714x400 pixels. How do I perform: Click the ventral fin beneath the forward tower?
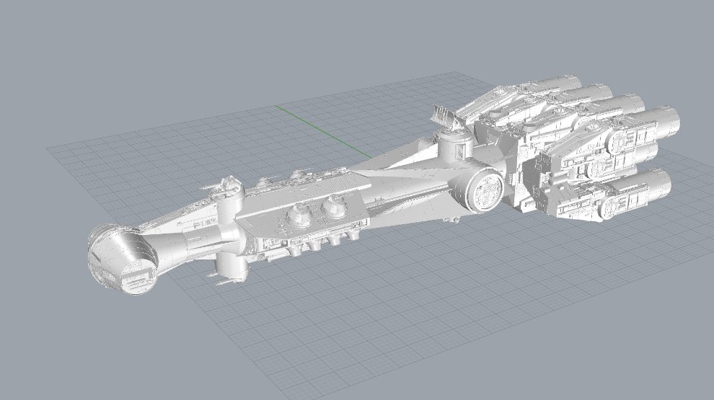[232, 270]
